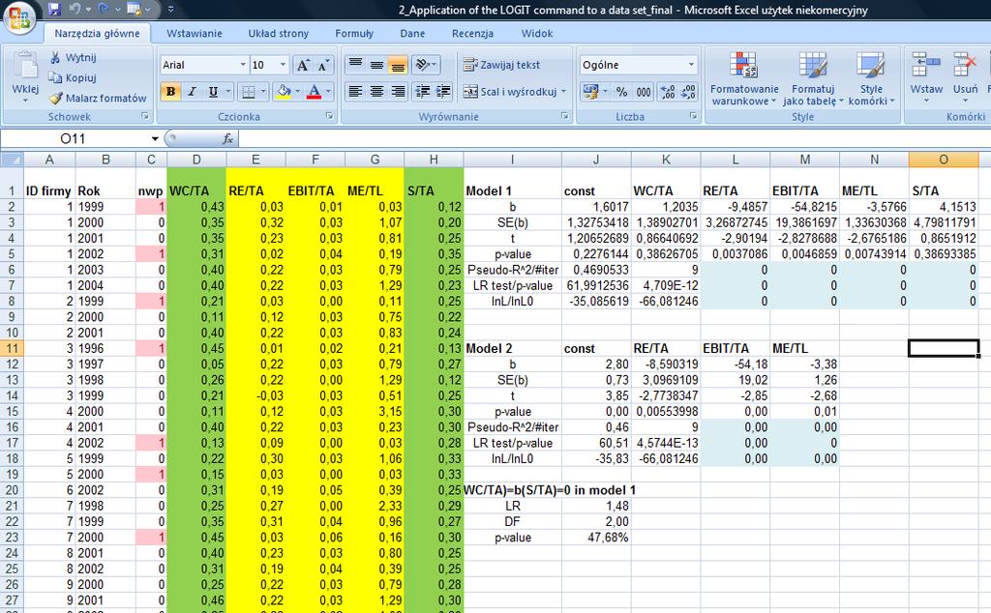
Task: Cut selection with Wytnij
Action: coord(73,57)
